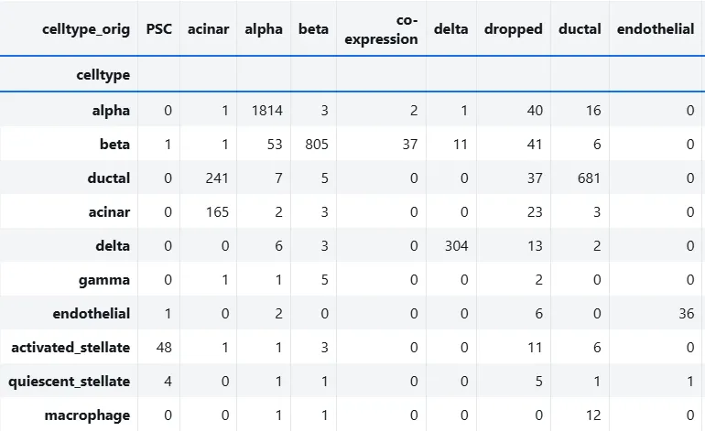Screen dimensions: 705x431
Task: Click the cell with value 1814
Action: pos(267,111)
